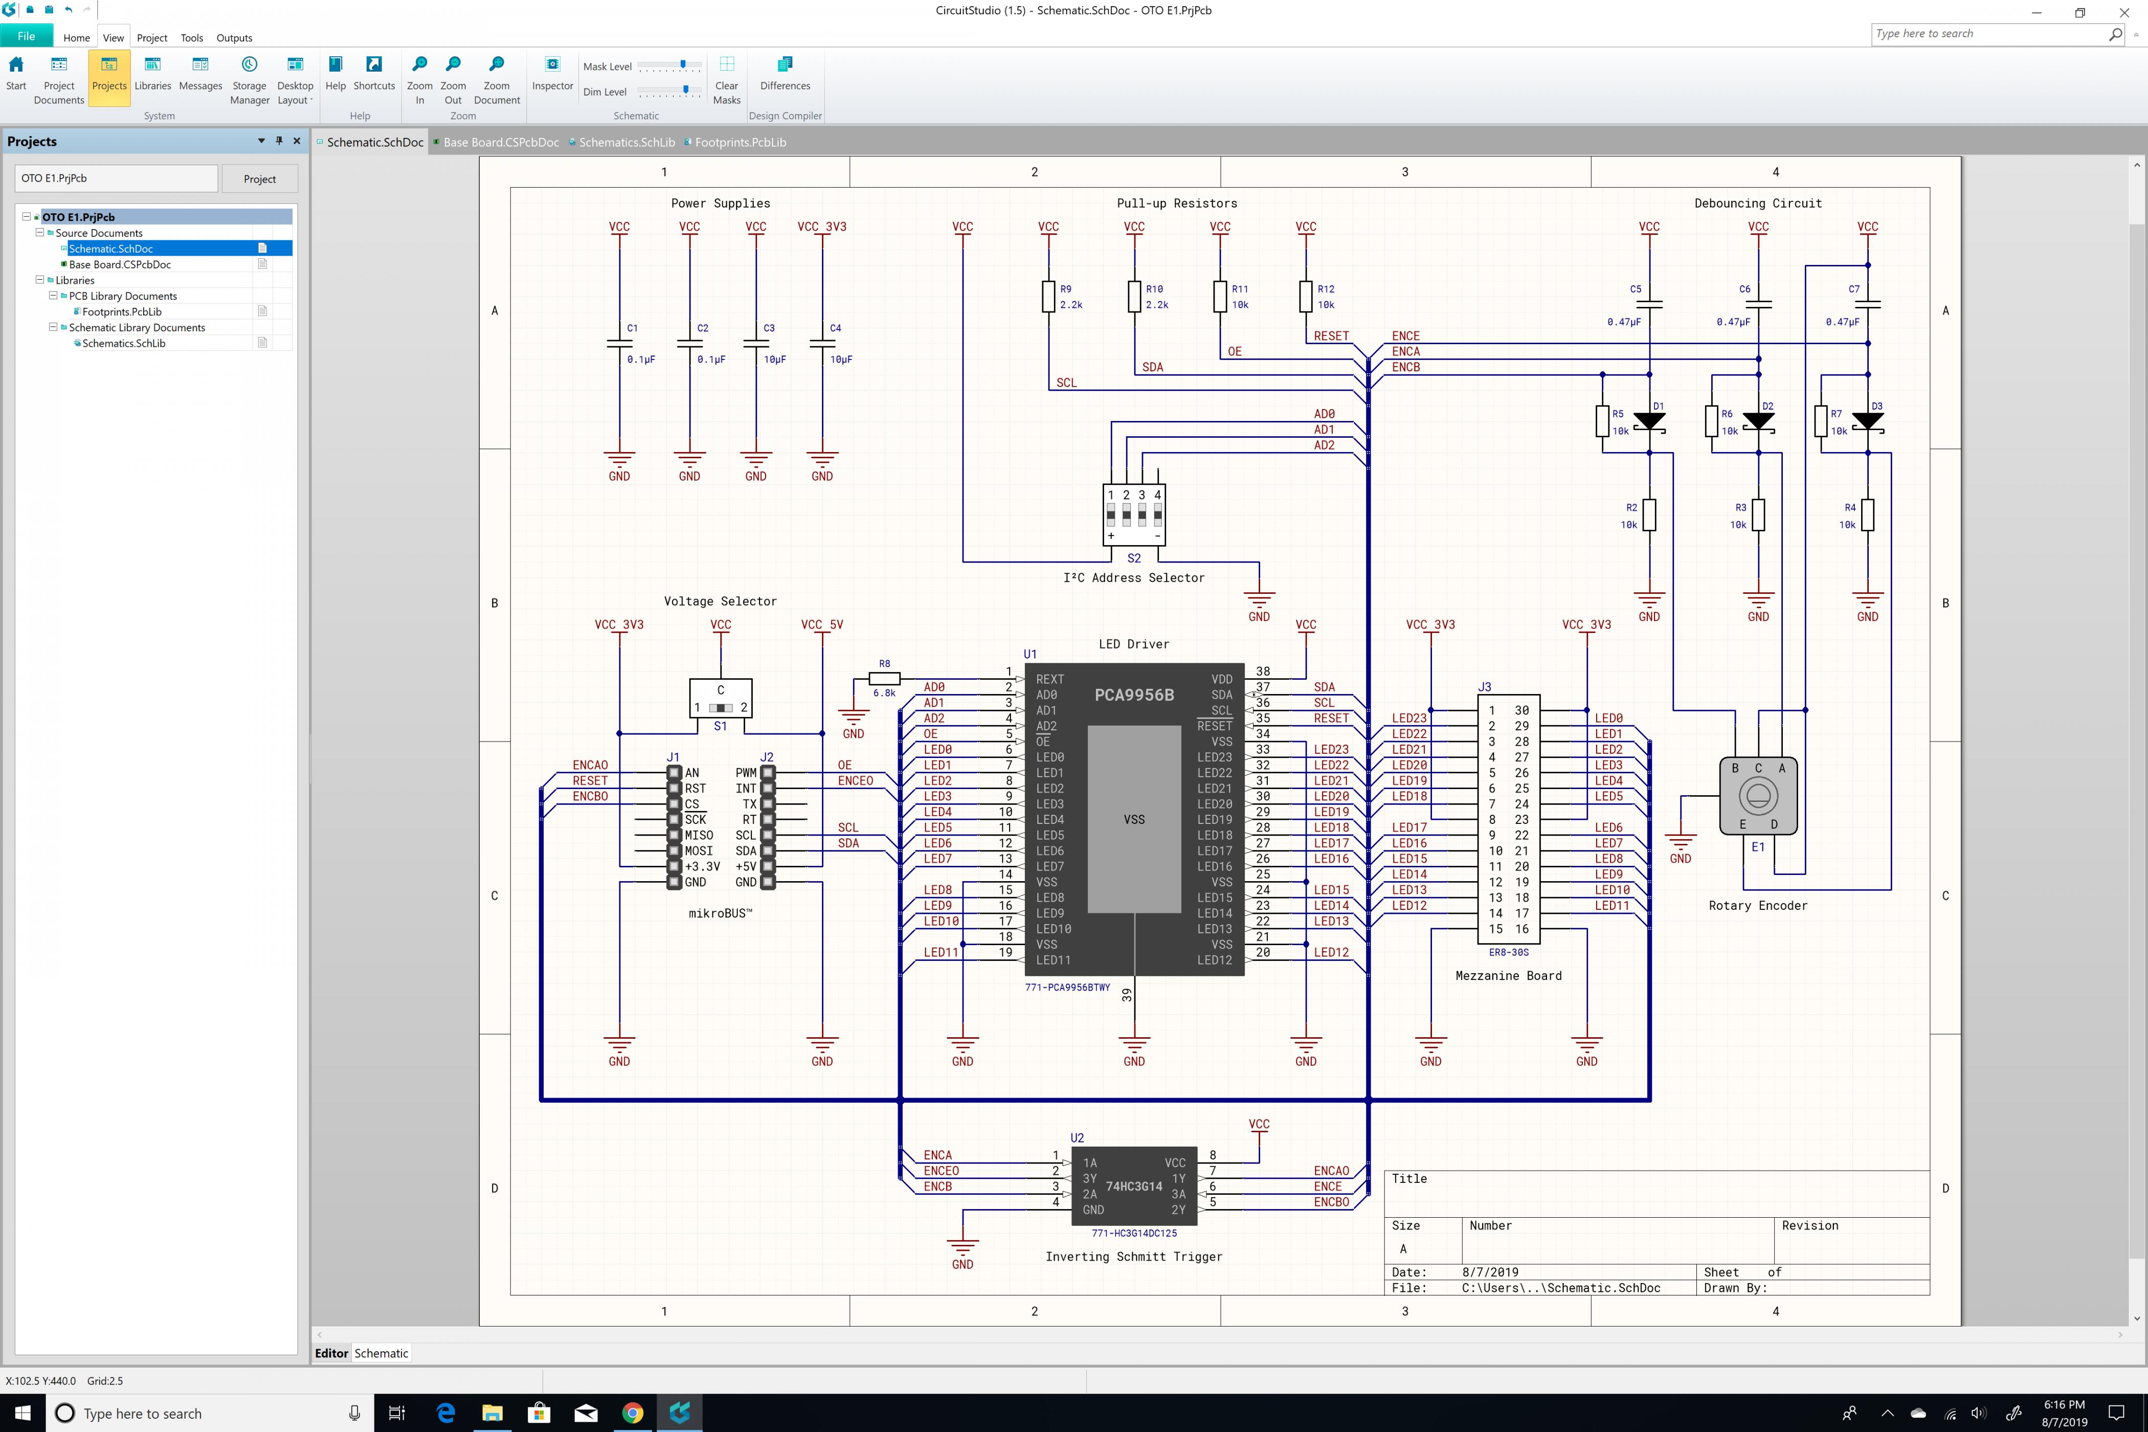Show keyboard Shortcuts
The height and width of the screenshot is (1432, 2148).
click(x=374, y=75)
